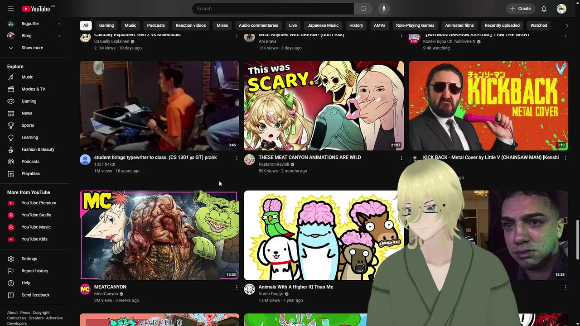This screenshot has width=580, height=326.
Task: Open the About footer link
Action: [12, 312]
